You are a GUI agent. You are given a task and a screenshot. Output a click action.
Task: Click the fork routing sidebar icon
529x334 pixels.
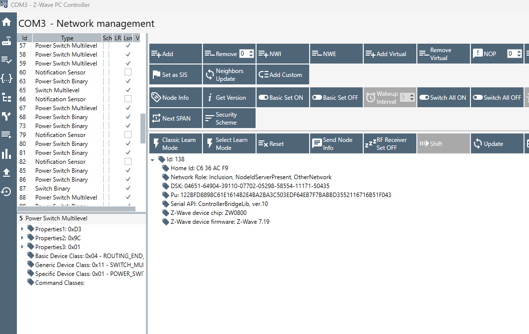click(x=6, y=117)
